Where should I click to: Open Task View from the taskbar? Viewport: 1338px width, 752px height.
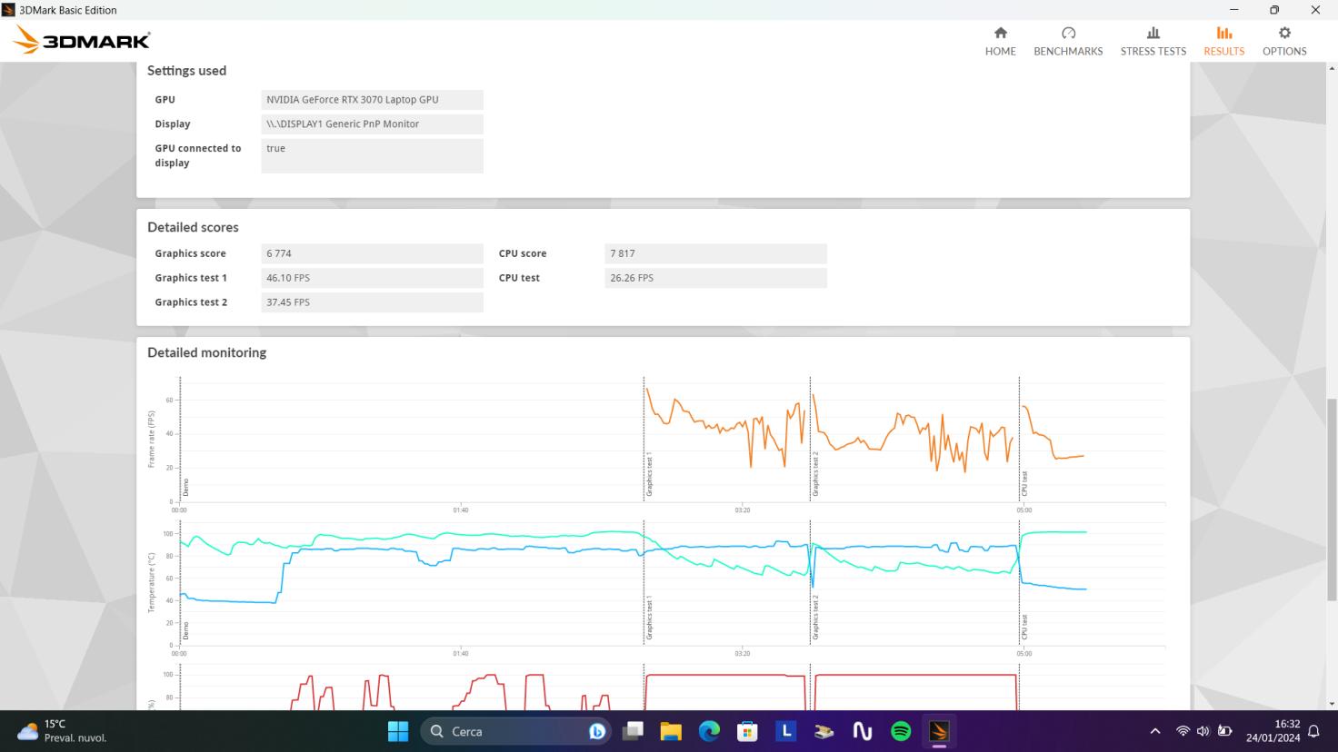click(x=633, y=731)
